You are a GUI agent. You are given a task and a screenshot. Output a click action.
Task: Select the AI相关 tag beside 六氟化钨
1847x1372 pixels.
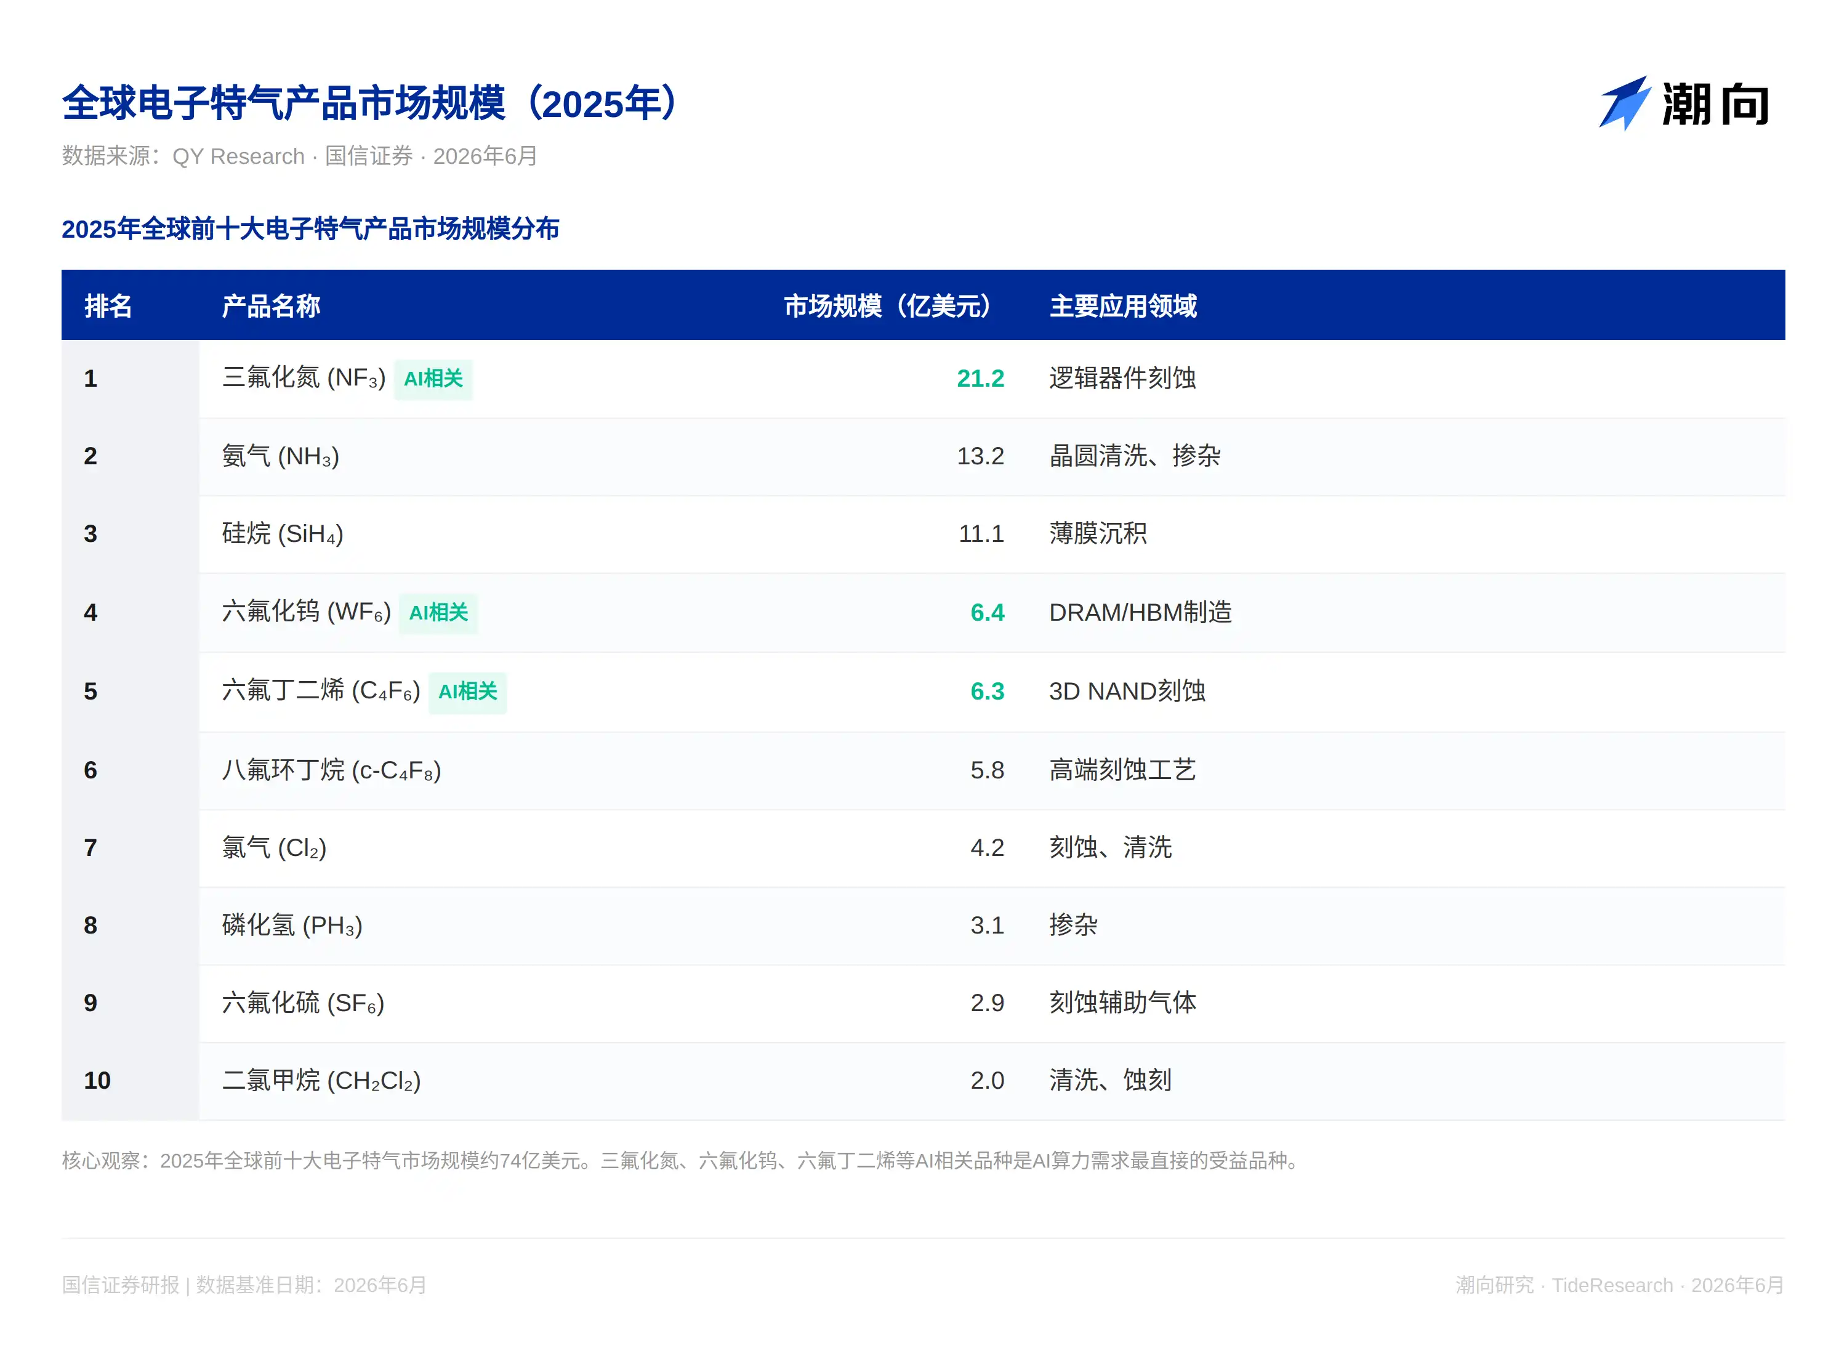(x=438, y=613)
